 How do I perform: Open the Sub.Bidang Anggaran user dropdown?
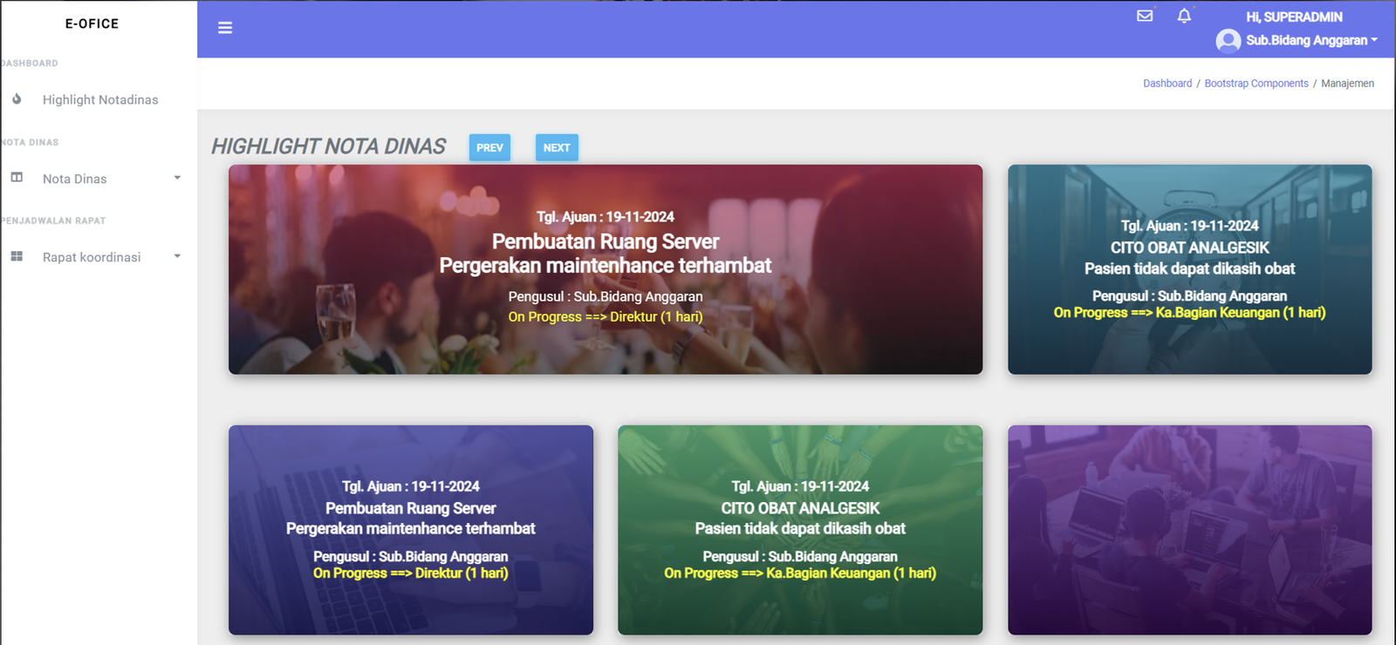pos(1310,40)
